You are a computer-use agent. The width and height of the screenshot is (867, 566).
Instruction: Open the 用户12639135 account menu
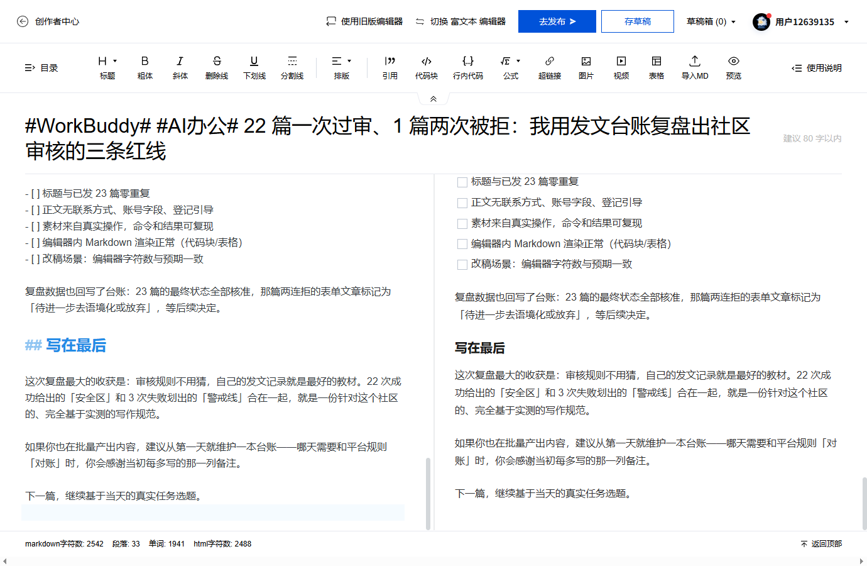click(801, 21)
